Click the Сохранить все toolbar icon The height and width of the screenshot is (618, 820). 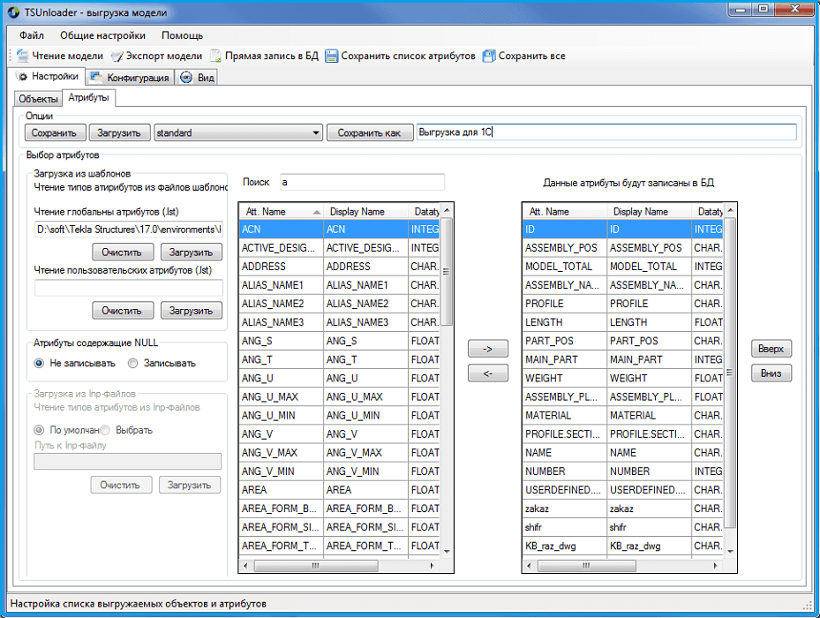(x=489, y=56)
